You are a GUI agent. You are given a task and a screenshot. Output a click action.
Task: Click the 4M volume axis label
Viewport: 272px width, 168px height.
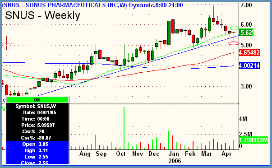pos(243,119)
